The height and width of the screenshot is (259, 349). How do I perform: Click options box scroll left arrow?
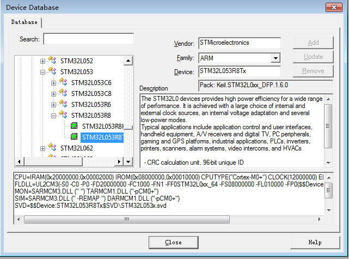click(x=19, y=219)
